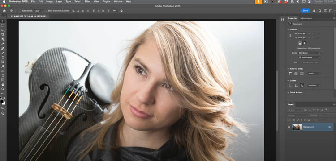
Task: Enable Show Transform Controls checkbox
Action: coord(46,11)
